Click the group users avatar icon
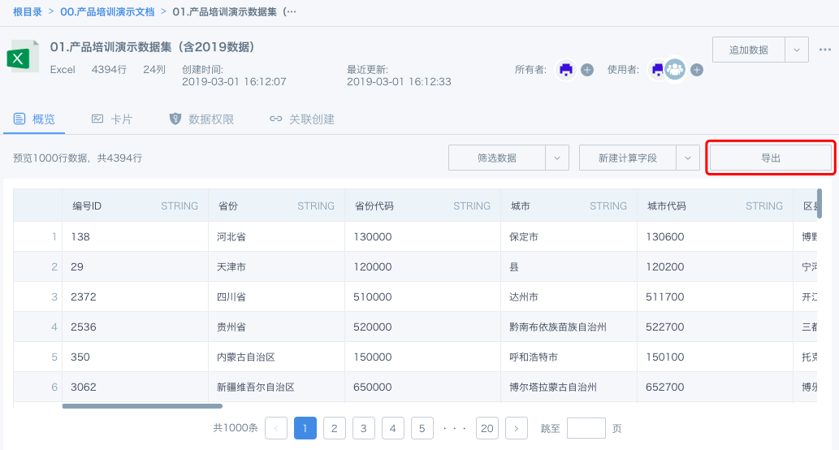 pos(675,70)
